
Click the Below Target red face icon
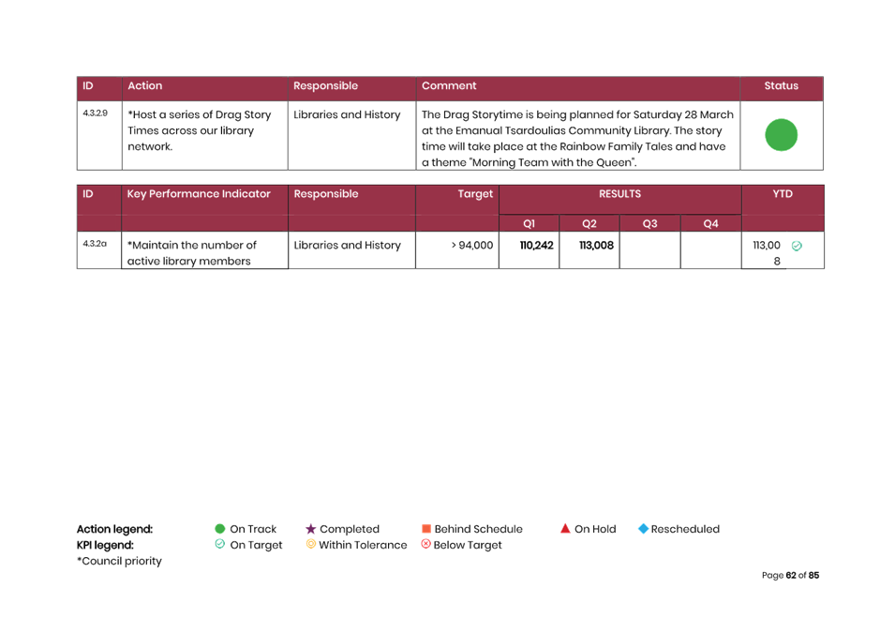(x=425, y=545)
